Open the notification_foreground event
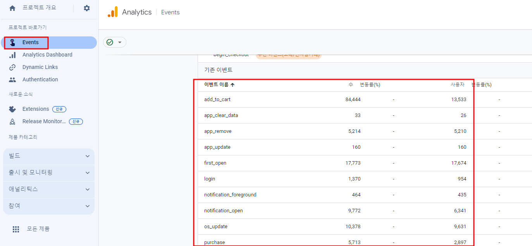 (x=230, y=195)
